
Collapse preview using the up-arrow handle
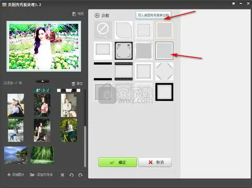tap(42, 81)
